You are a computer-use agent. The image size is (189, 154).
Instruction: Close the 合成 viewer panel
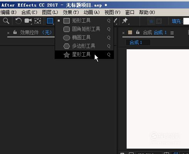point(124,33)
